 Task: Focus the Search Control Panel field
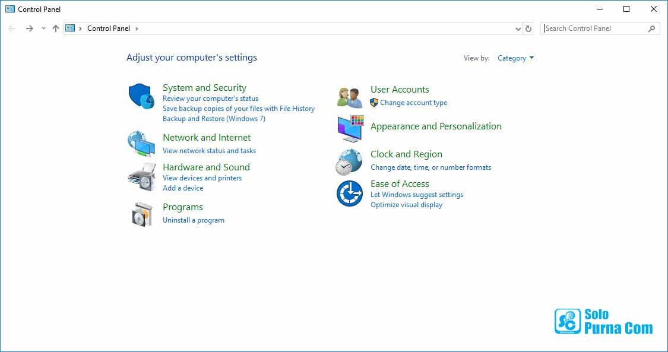[x=594, y=28]
